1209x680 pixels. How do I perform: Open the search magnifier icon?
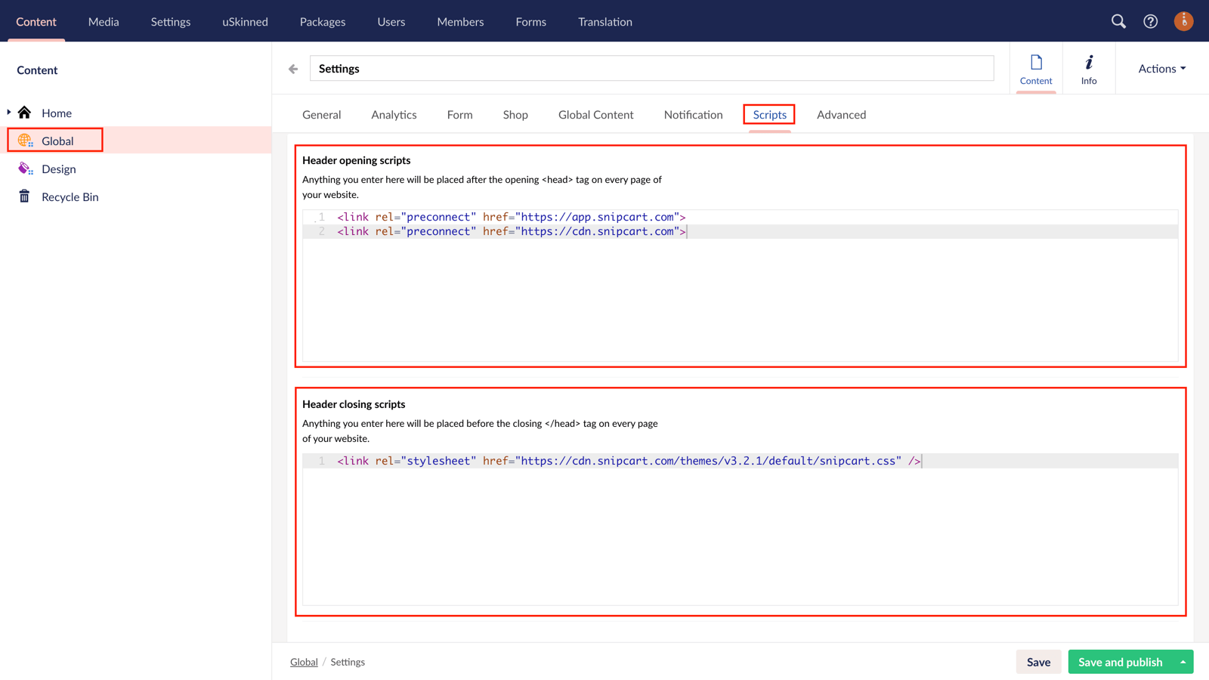[x=1118, y=21]
